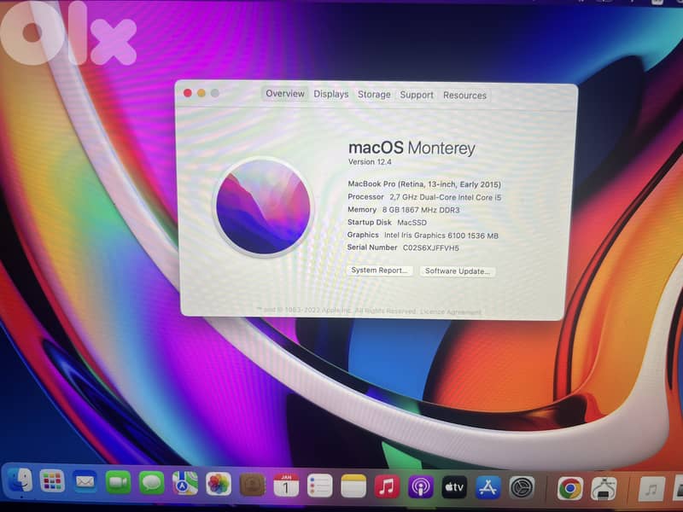Screen dimensions: 683x512
Task: Open System Preferences gear in Dock
Action: (522, 488)
